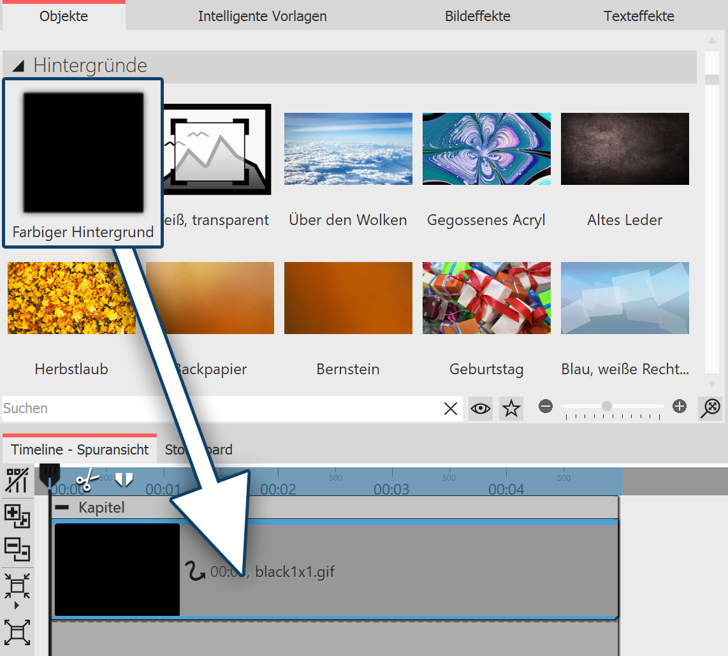Switch to the Bildeffekte tab
Viewport: 728px width, 656px height.
tap(477, 16)
